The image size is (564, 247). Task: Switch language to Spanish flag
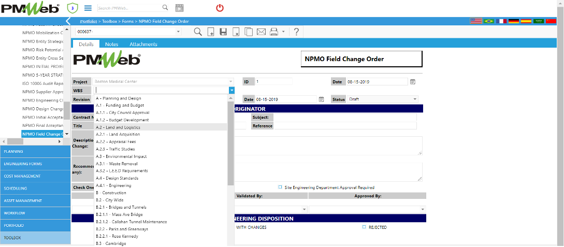click(x=526, y=21)
